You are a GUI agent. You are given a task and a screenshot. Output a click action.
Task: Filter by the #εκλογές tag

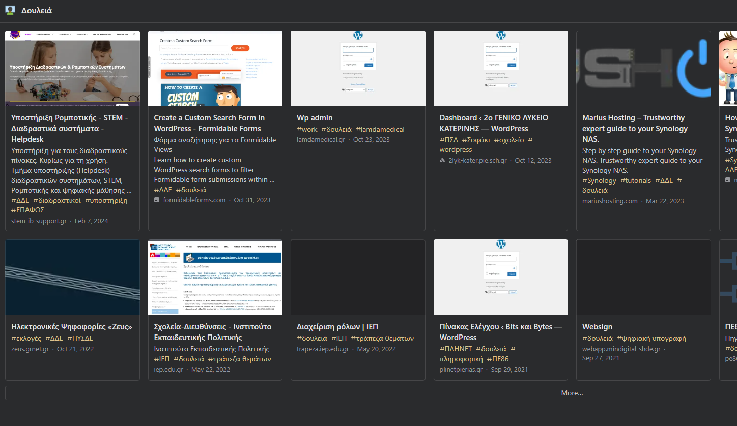26,338
